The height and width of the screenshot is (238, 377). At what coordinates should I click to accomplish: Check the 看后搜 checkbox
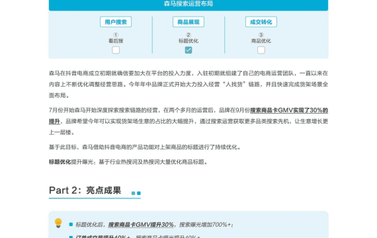tap(116, 50)
